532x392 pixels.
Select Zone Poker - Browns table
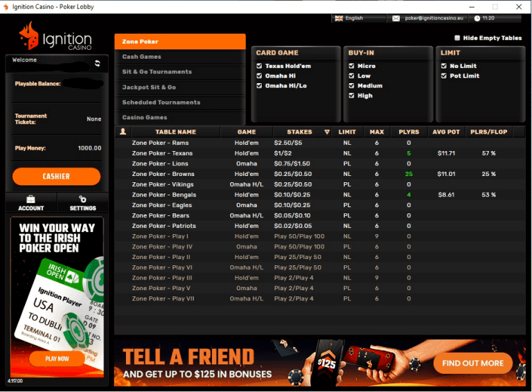[319, 174]
